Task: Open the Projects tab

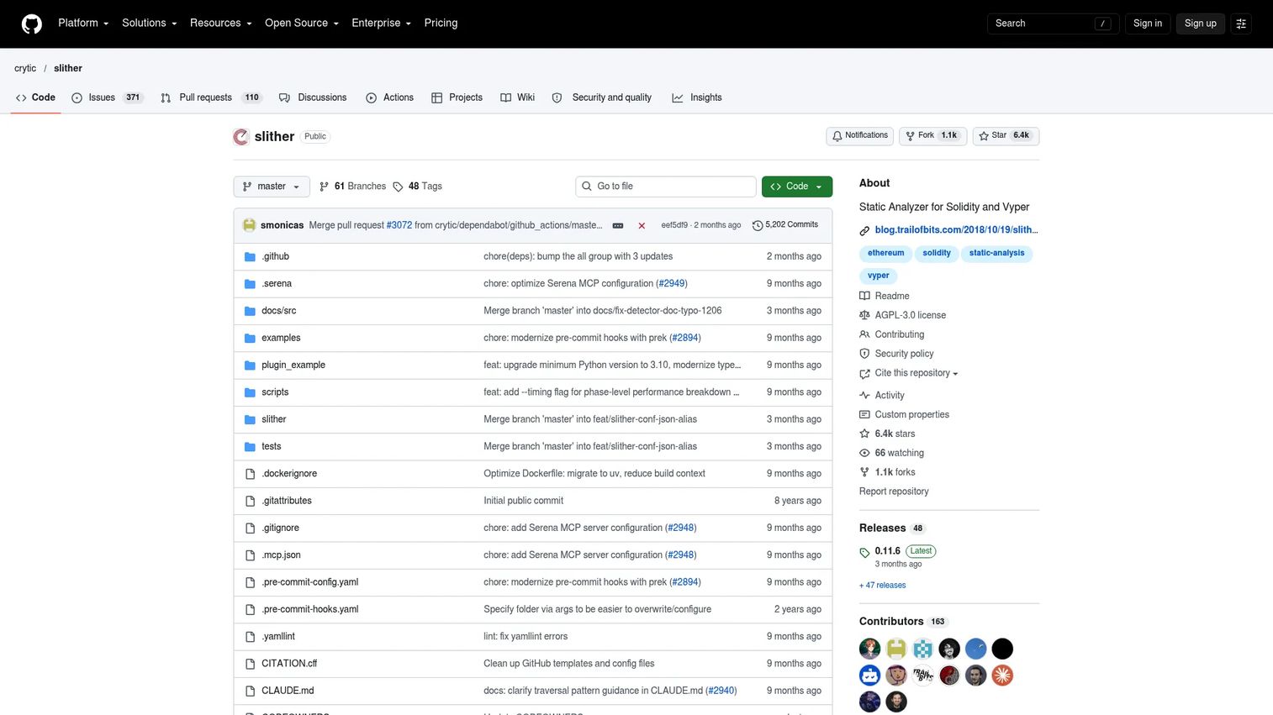Action: (x=457, y=97)
